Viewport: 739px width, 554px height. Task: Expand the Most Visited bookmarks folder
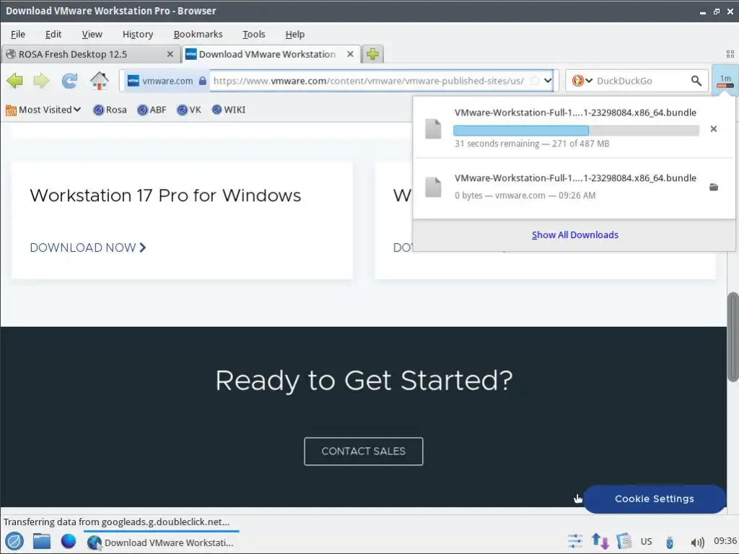click(x=43, y=110)
